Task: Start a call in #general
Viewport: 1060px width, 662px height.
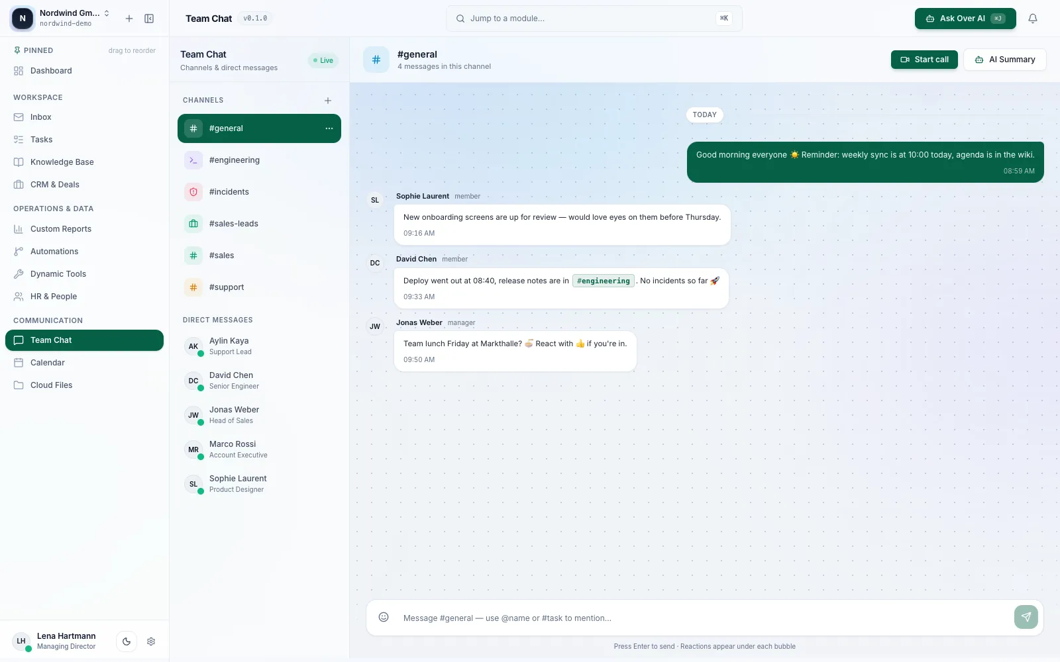Action: (924, 60)
